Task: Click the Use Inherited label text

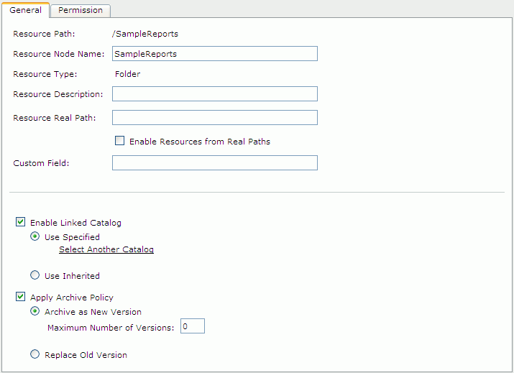Action: (72, 276)
